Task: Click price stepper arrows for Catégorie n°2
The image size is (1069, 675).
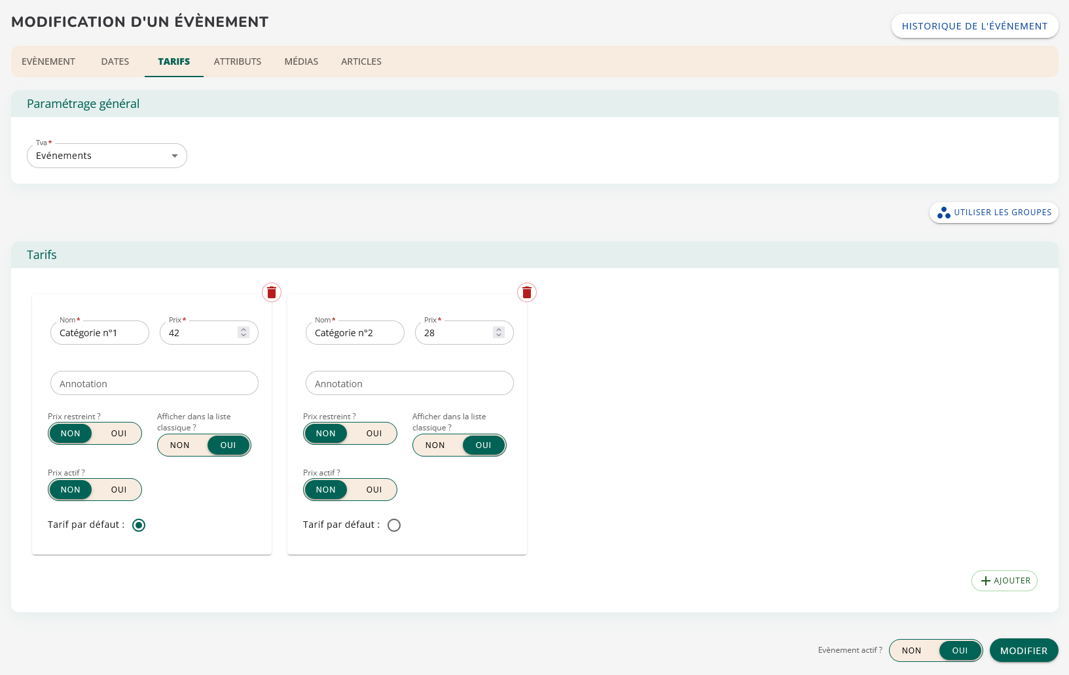Action: (x=499, y=333)
